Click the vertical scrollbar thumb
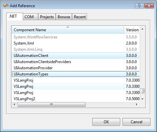The width and height of the screenshot is (157, 132). pyautogui.click(x=142, y=91)
